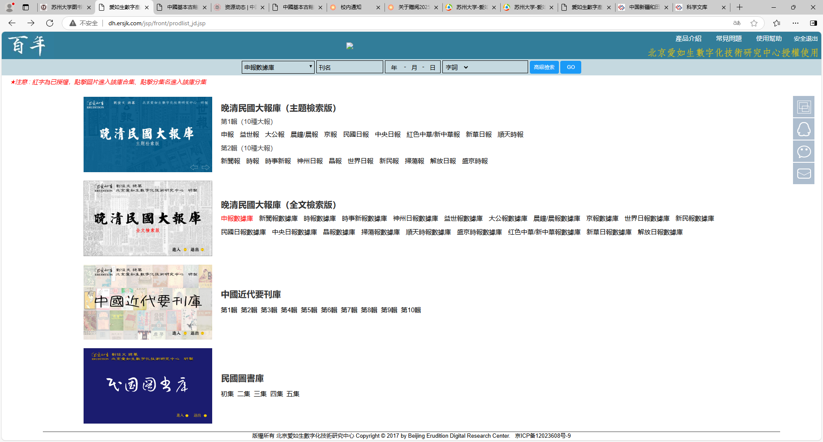The width and height of the screenshot is (823, 442).
Task: Open 產品介紹 in the top menu
Action: [x=688, y=39]
